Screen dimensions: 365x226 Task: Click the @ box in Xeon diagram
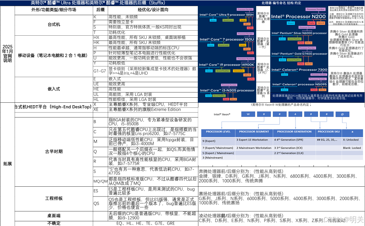[342, 114]
